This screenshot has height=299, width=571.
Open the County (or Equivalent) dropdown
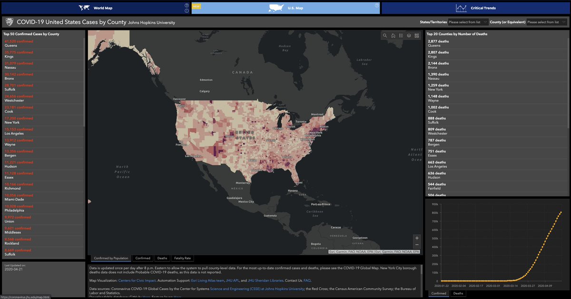[547, 22]
